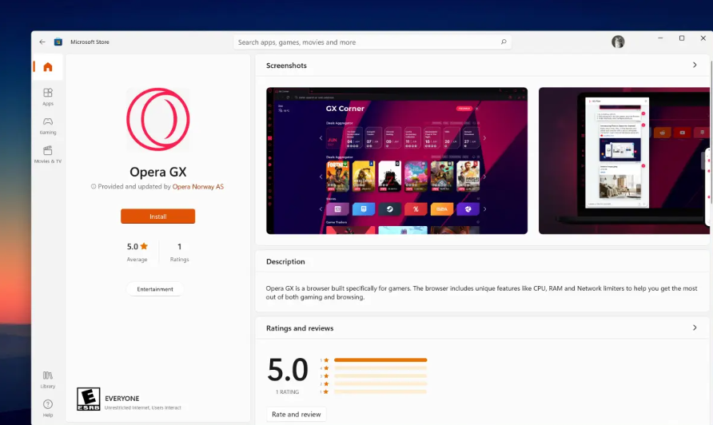The image size is (713, 425).
Task: Click the '1 RATING' label
Action: (x=288, y=391)
